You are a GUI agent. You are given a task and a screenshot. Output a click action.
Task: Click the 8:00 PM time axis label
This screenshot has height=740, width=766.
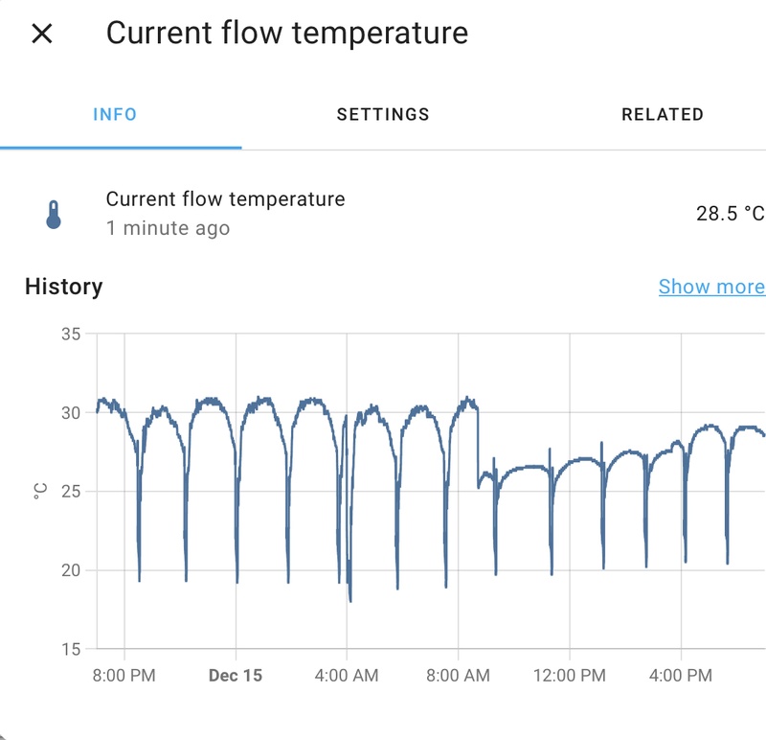click(124, 676)
